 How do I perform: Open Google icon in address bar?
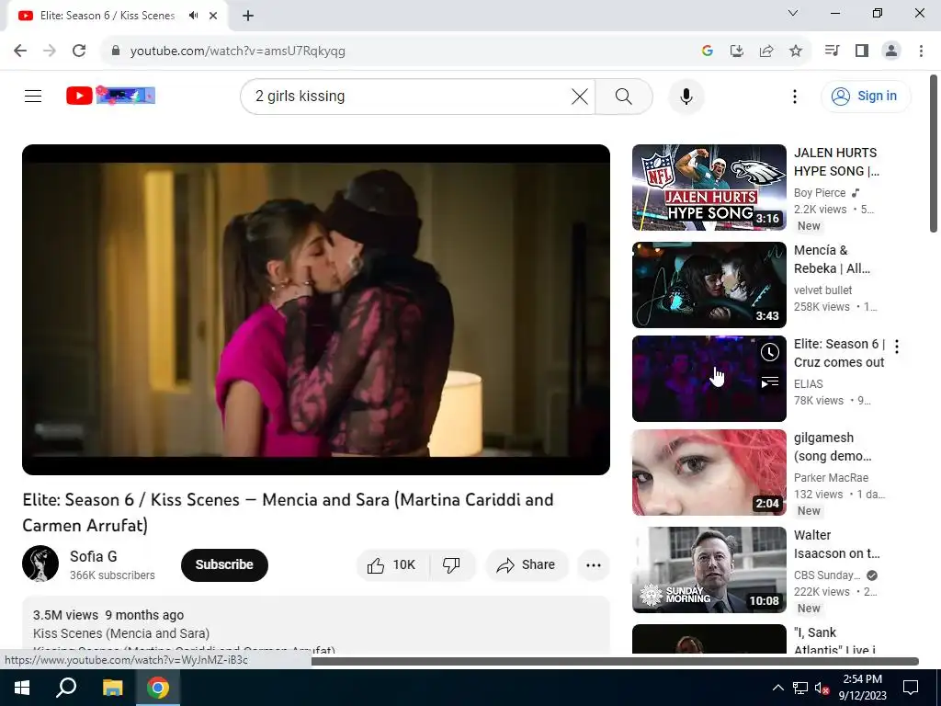coord(707,51)
